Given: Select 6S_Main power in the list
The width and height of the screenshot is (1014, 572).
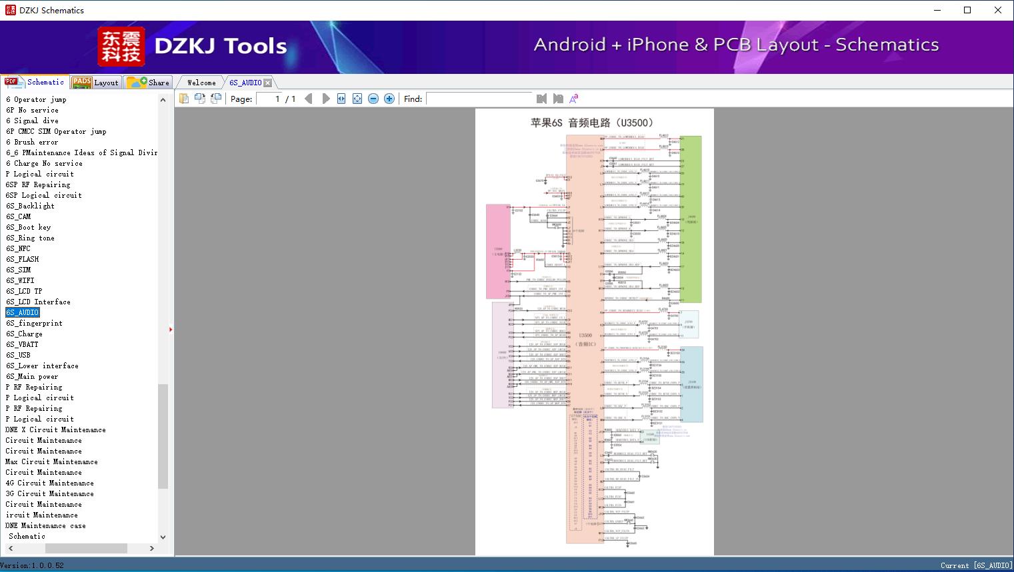Looking at the screenshot, I should pos(32,376).
